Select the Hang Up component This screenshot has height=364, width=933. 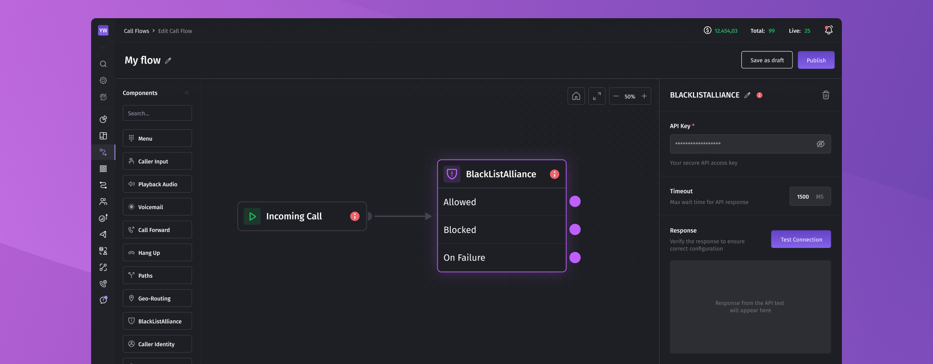pyautogui.click(x=157, y=252)
